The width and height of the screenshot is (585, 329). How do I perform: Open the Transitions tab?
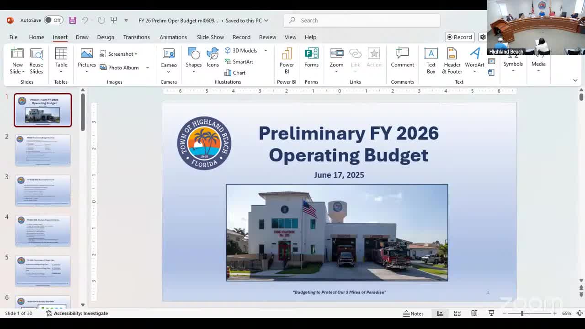(136, 37)
